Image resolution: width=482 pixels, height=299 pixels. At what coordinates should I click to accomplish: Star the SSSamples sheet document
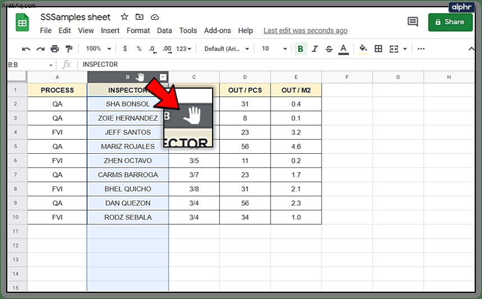point(124,17)
